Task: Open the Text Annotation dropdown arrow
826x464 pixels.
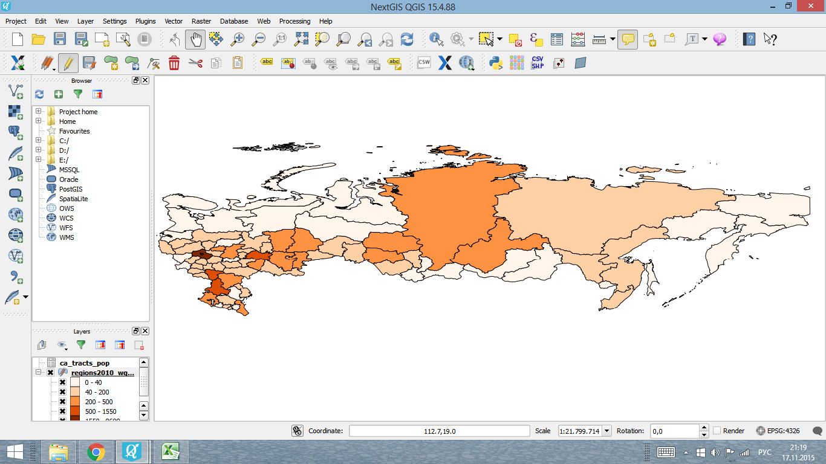Action: click(x=705, y=39)
